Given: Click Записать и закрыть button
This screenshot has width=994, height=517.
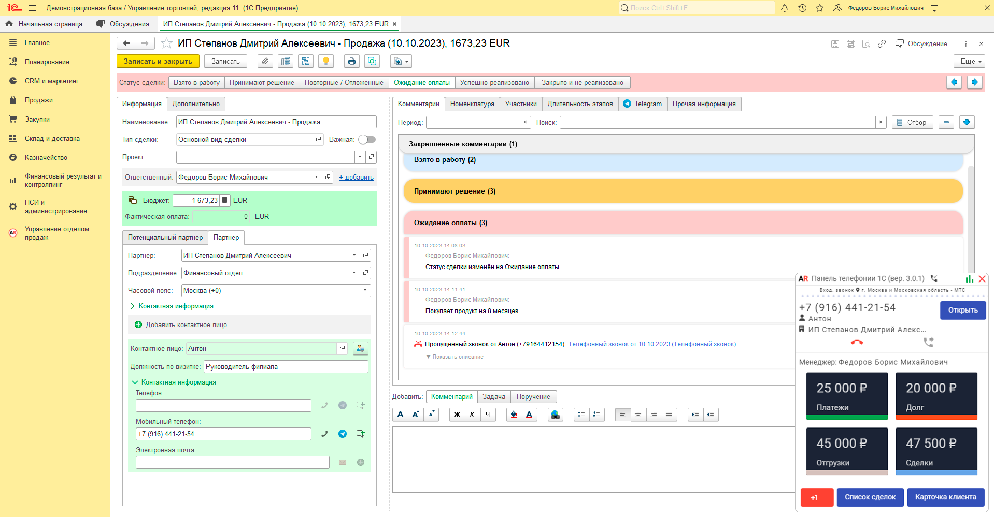Looking at the screenshot, I should (158, 61).
